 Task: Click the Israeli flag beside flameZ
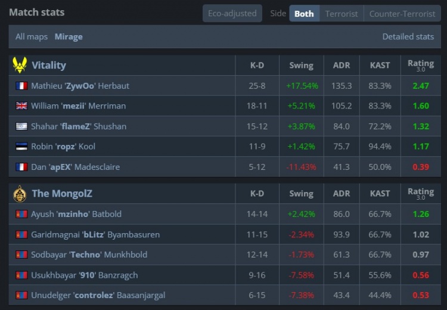[21, 126]
